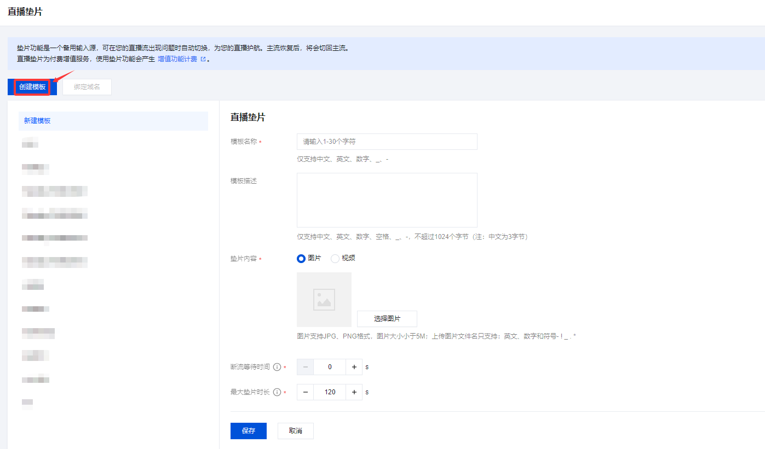The height and width of the screenshot is (449, 765).
Task: Decrease 最大垫片时长 with minus button
Action: 305,392
